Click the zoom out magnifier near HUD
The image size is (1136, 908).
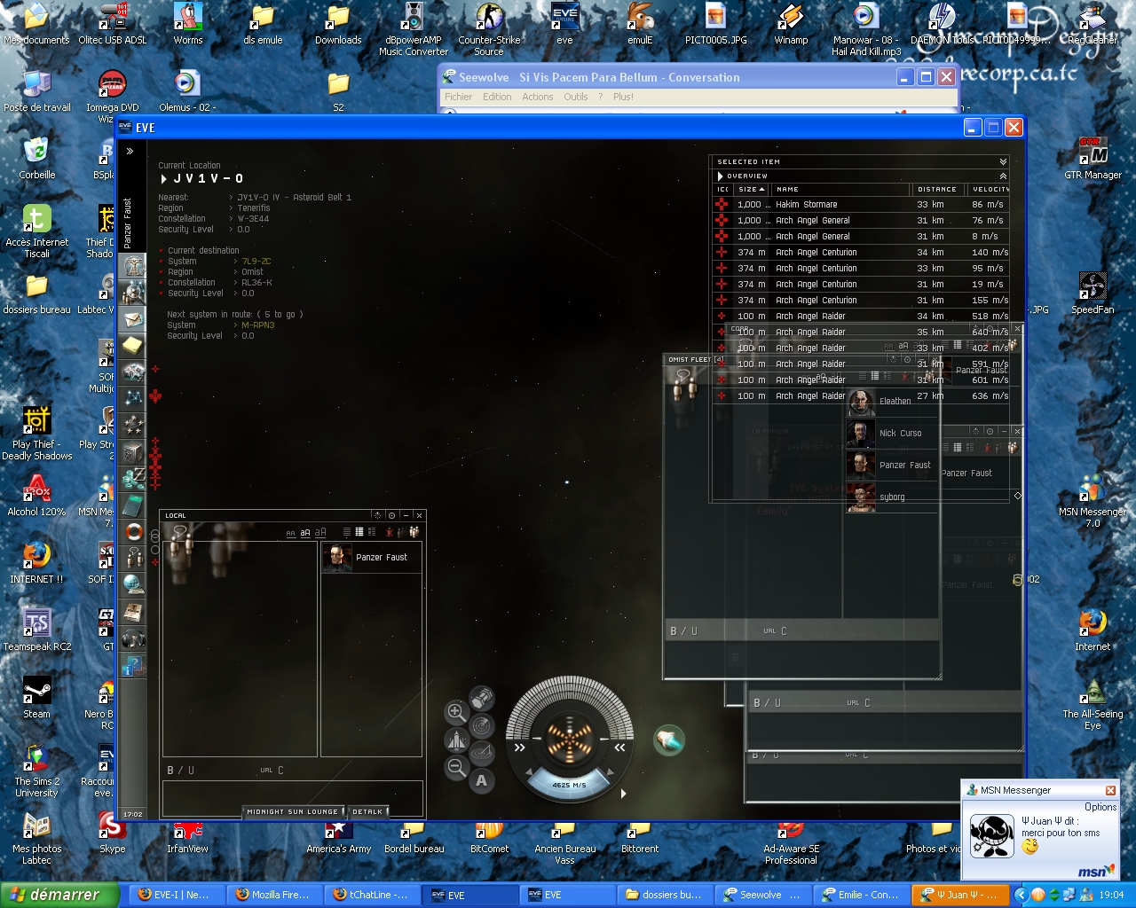point(456,767)
